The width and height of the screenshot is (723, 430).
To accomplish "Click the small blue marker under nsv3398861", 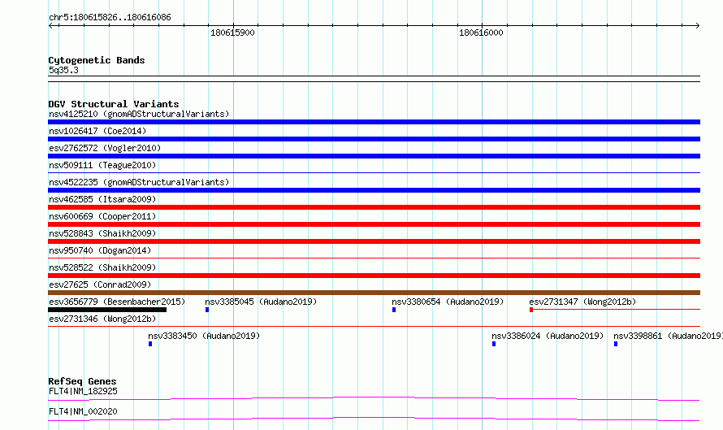I will pos(616,344).
